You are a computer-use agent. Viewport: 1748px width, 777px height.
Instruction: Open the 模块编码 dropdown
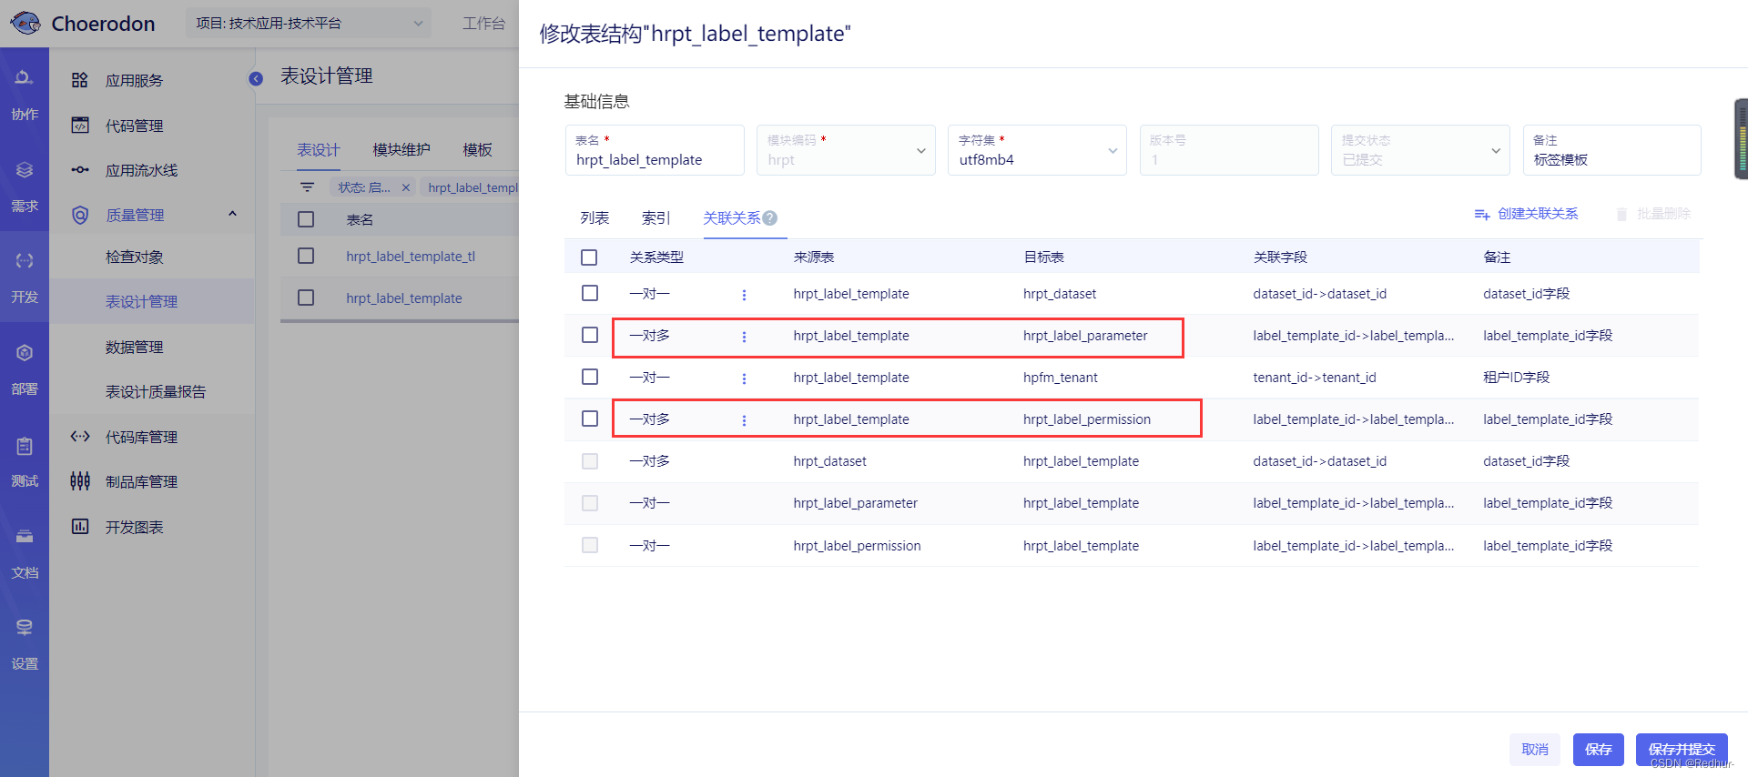pos(846,150)
